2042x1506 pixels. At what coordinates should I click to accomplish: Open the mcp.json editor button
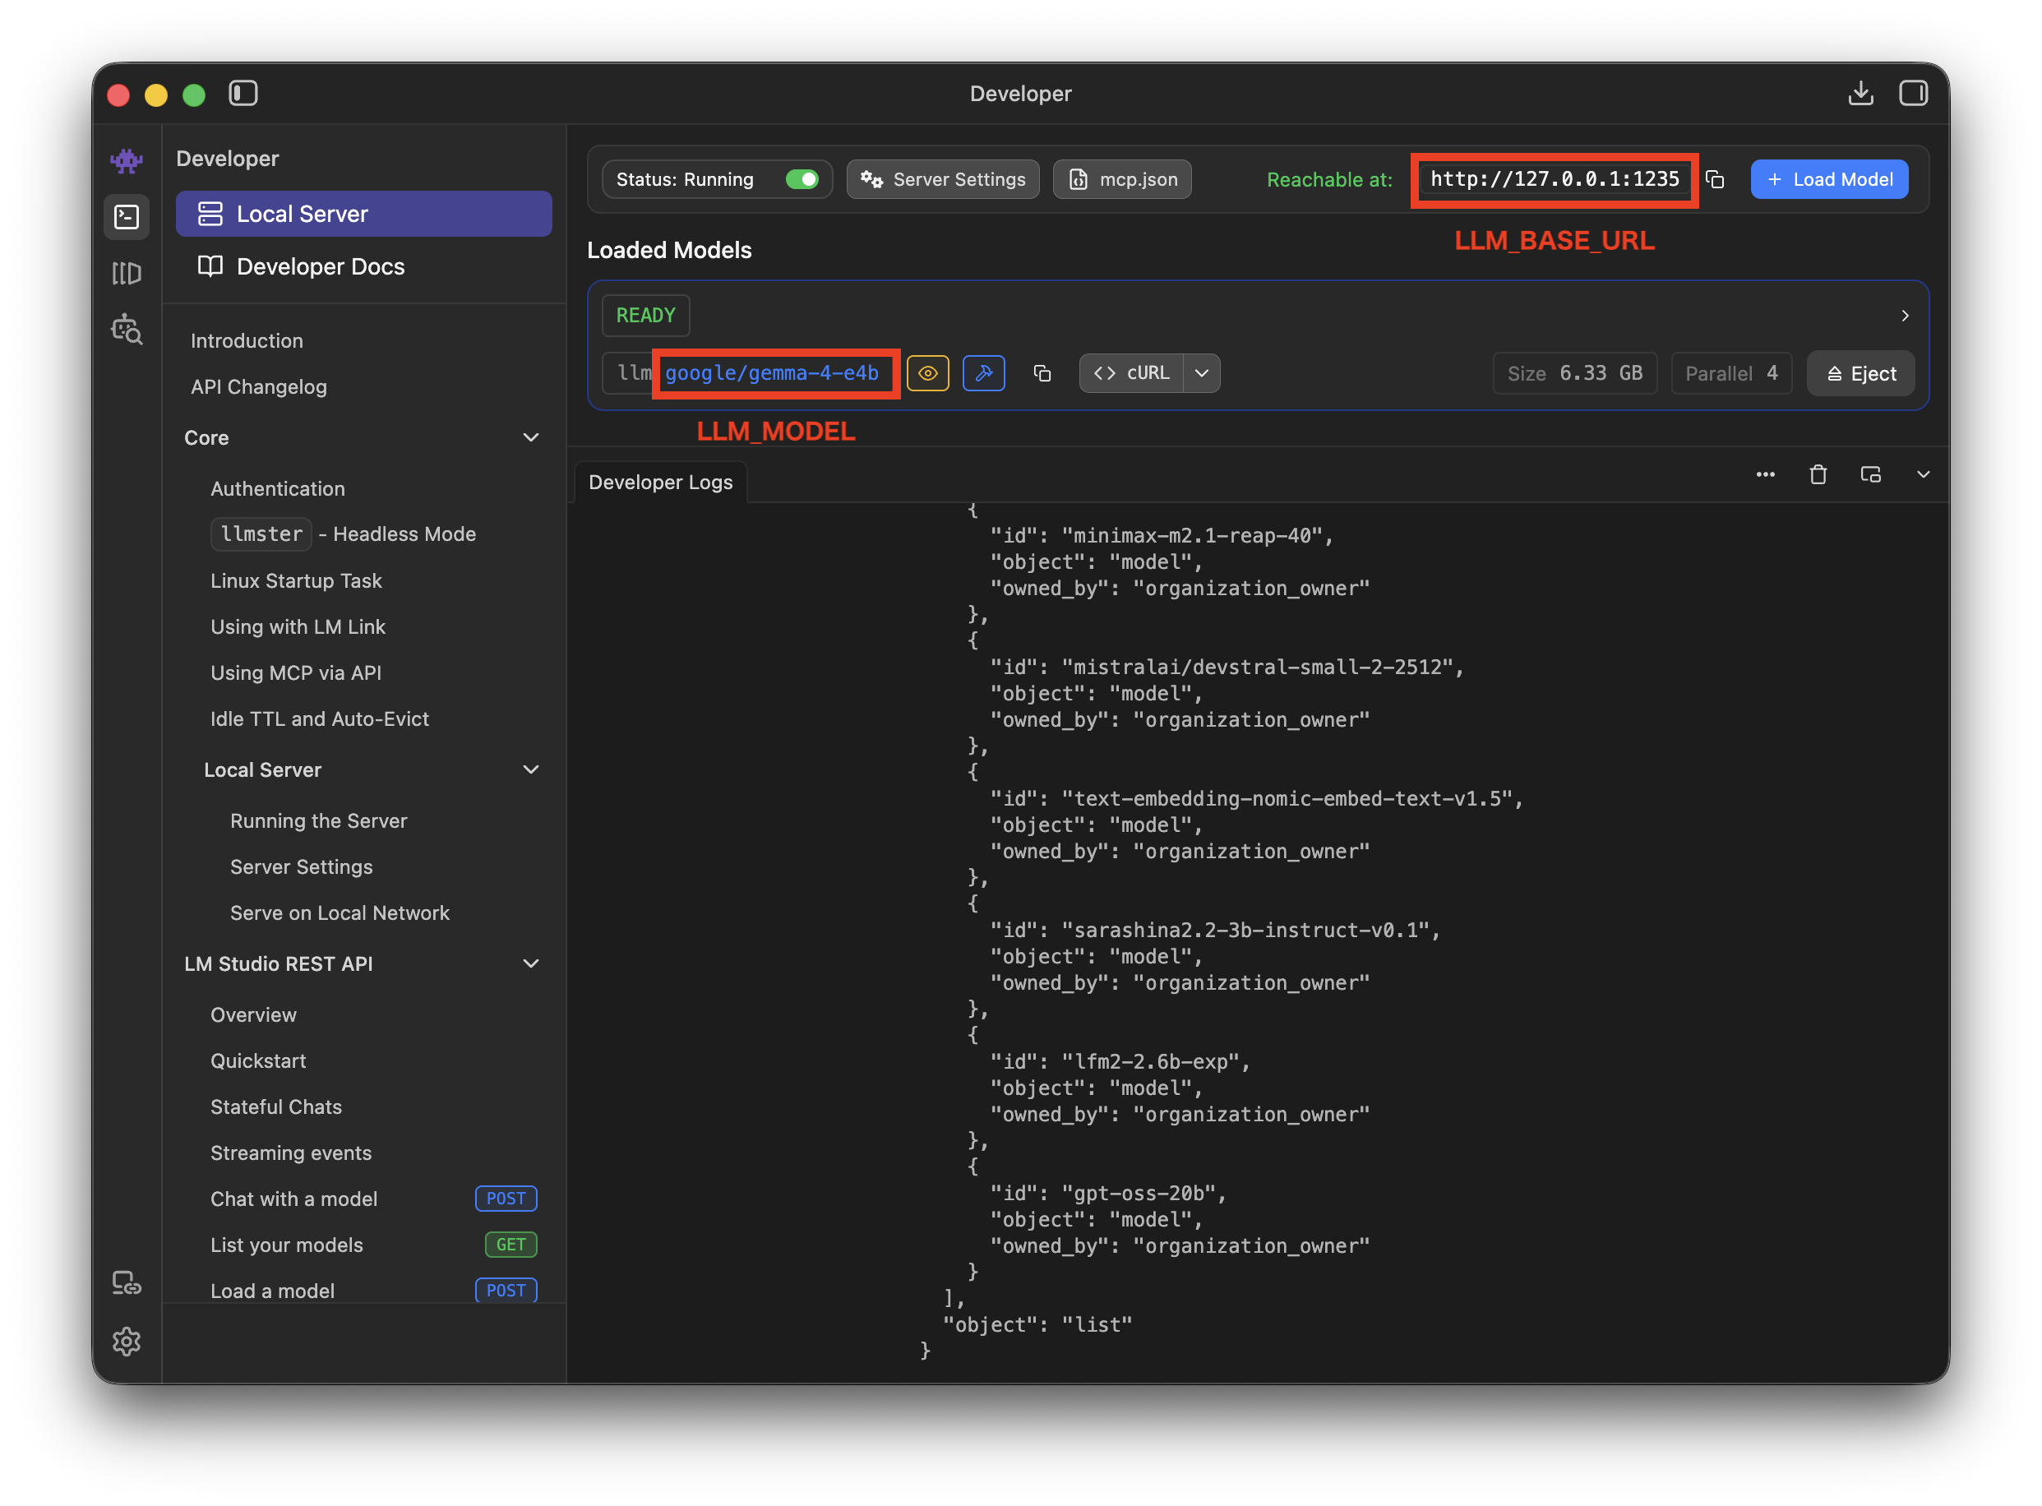click(1122, 179)
